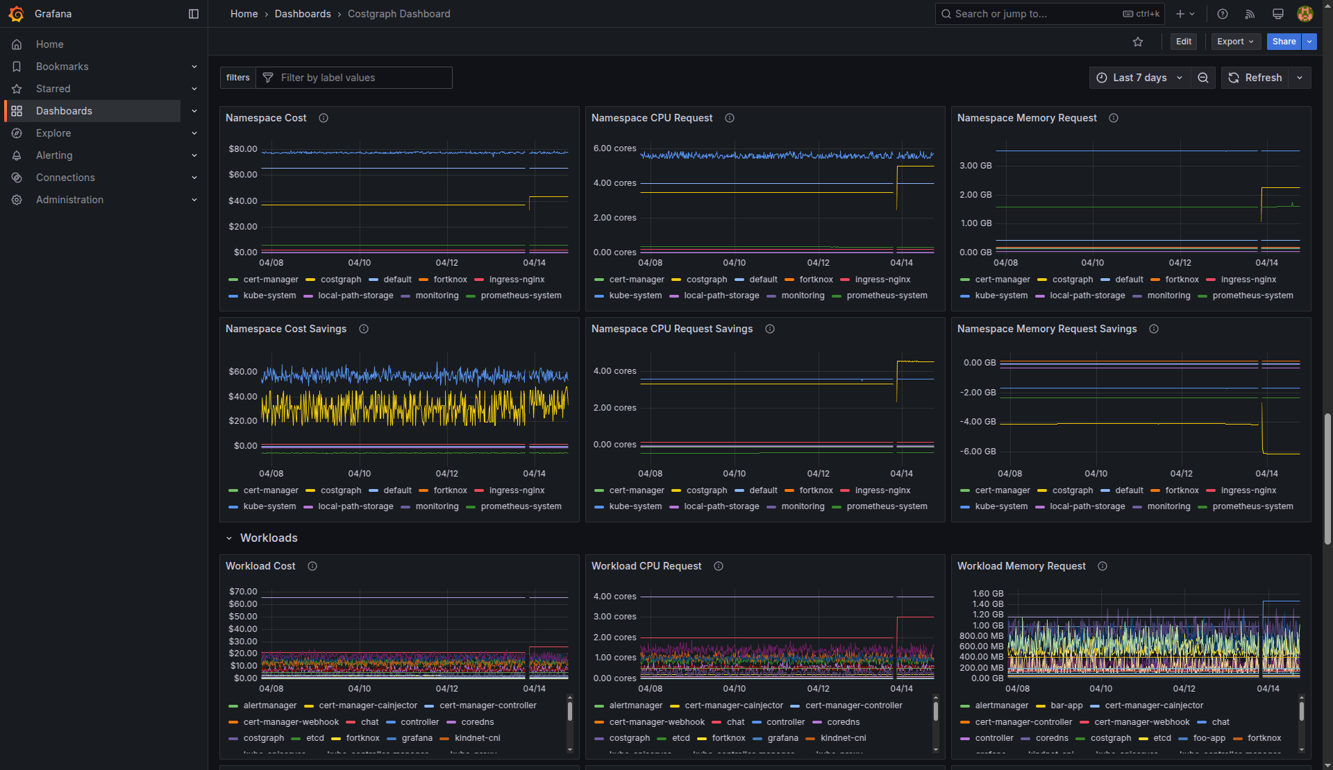The height and width of the screenshot is (770, 1333).
Task: Open Alerting in the sidebar
Action: pyautogui.click(x=54, y=155)
